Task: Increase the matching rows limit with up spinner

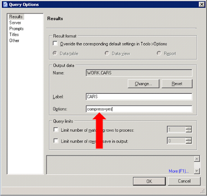Action: point(189,128)
